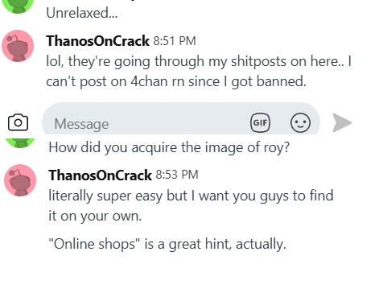This screenshot has width=383, height=293.
Task: Select the "How did you acquire" question message
Action: pos(169,147)
